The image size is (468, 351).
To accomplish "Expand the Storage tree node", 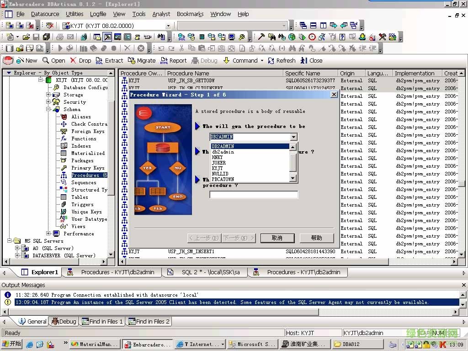I will pos(48,95).
